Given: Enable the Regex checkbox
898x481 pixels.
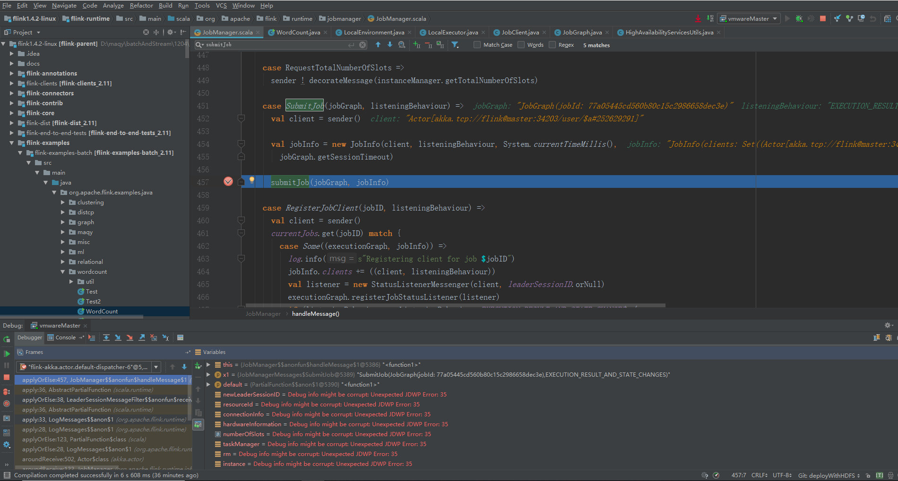Looking at the screenshot, I should coord(552,45).
